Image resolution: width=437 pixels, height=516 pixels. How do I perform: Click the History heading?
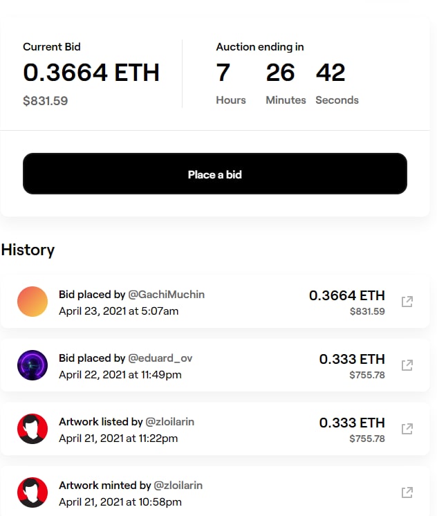point(28,250)
